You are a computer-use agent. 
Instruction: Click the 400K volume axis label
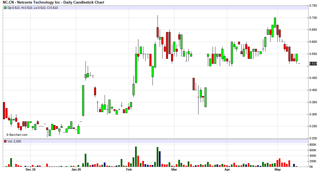pyautogui.click(x=313, y=156)
